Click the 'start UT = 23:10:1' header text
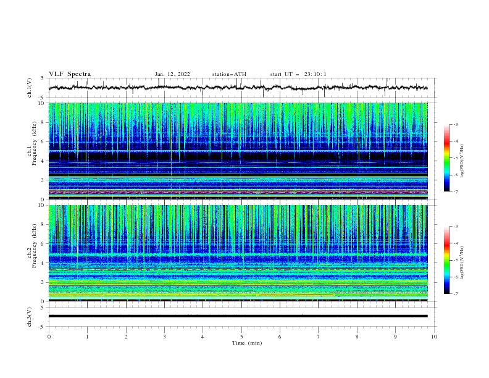 click(x=298, y=74)
